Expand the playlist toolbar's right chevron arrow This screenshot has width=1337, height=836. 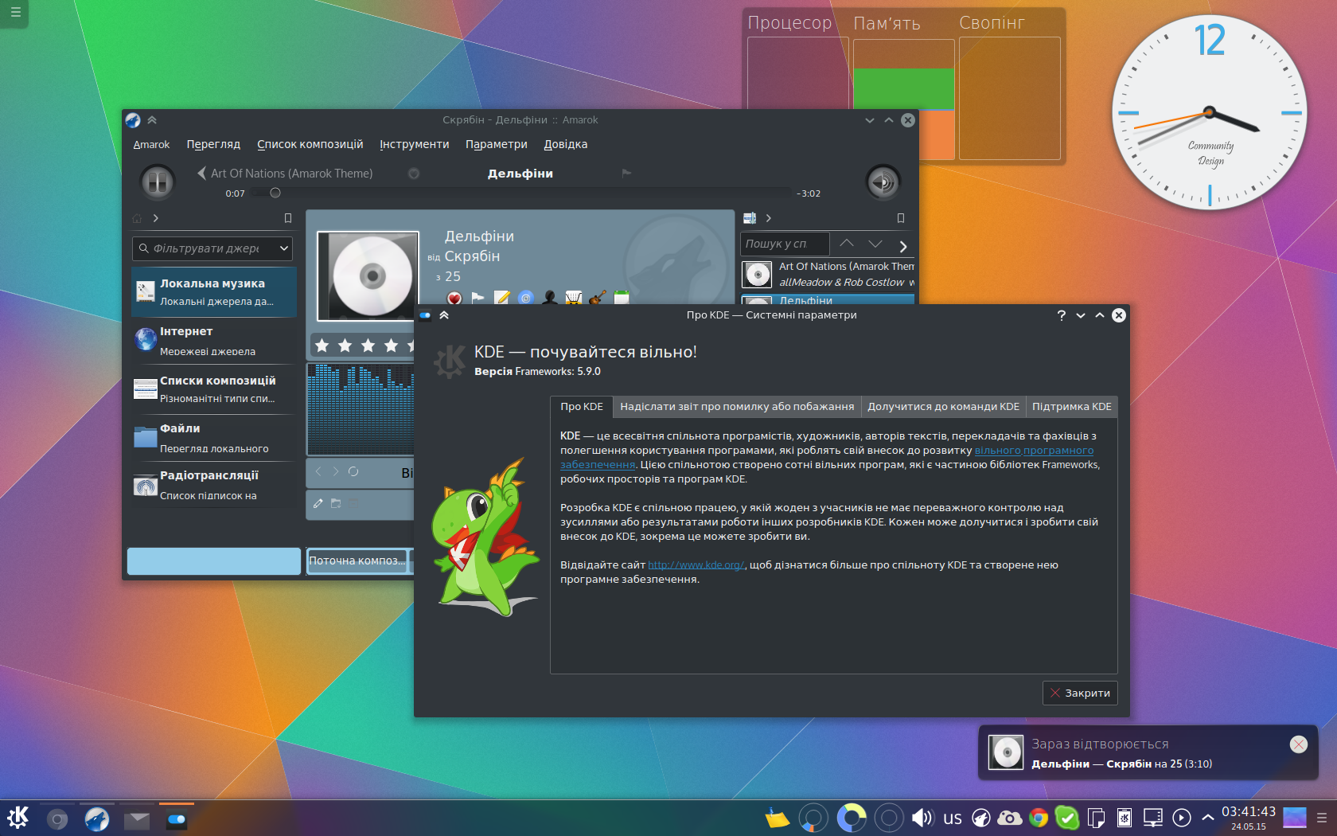pos(902,246)
